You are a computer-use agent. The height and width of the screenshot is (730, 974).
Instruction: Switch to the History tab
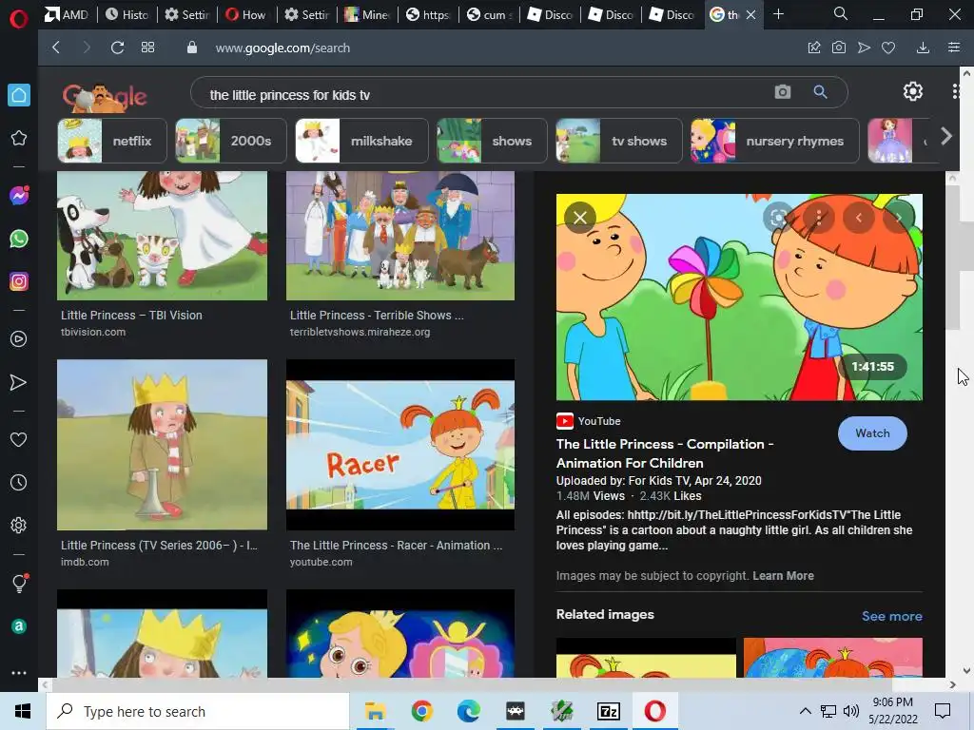(x=127, y=14)
